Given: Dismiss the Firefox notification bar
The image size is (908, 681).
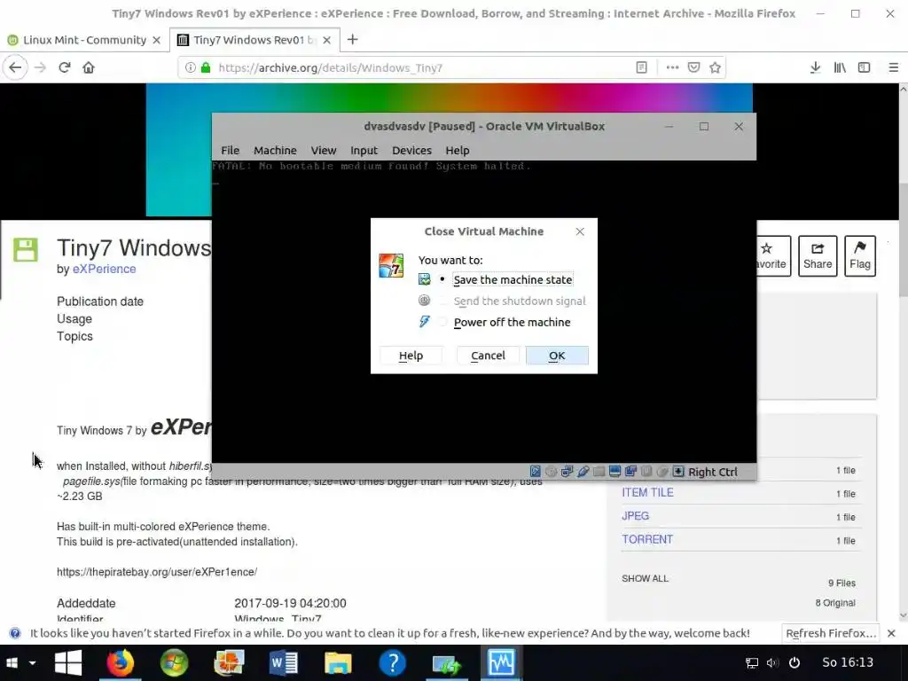Looking at the screenshot, I should (x=892, y=633).
